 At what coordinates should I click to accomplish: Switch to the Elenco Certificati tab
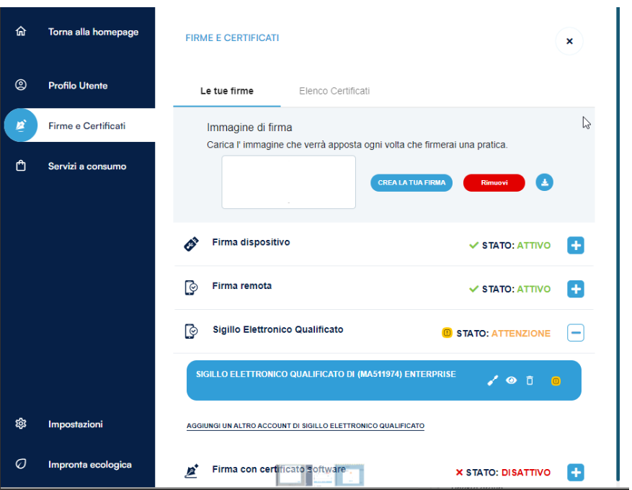(334, 92)
